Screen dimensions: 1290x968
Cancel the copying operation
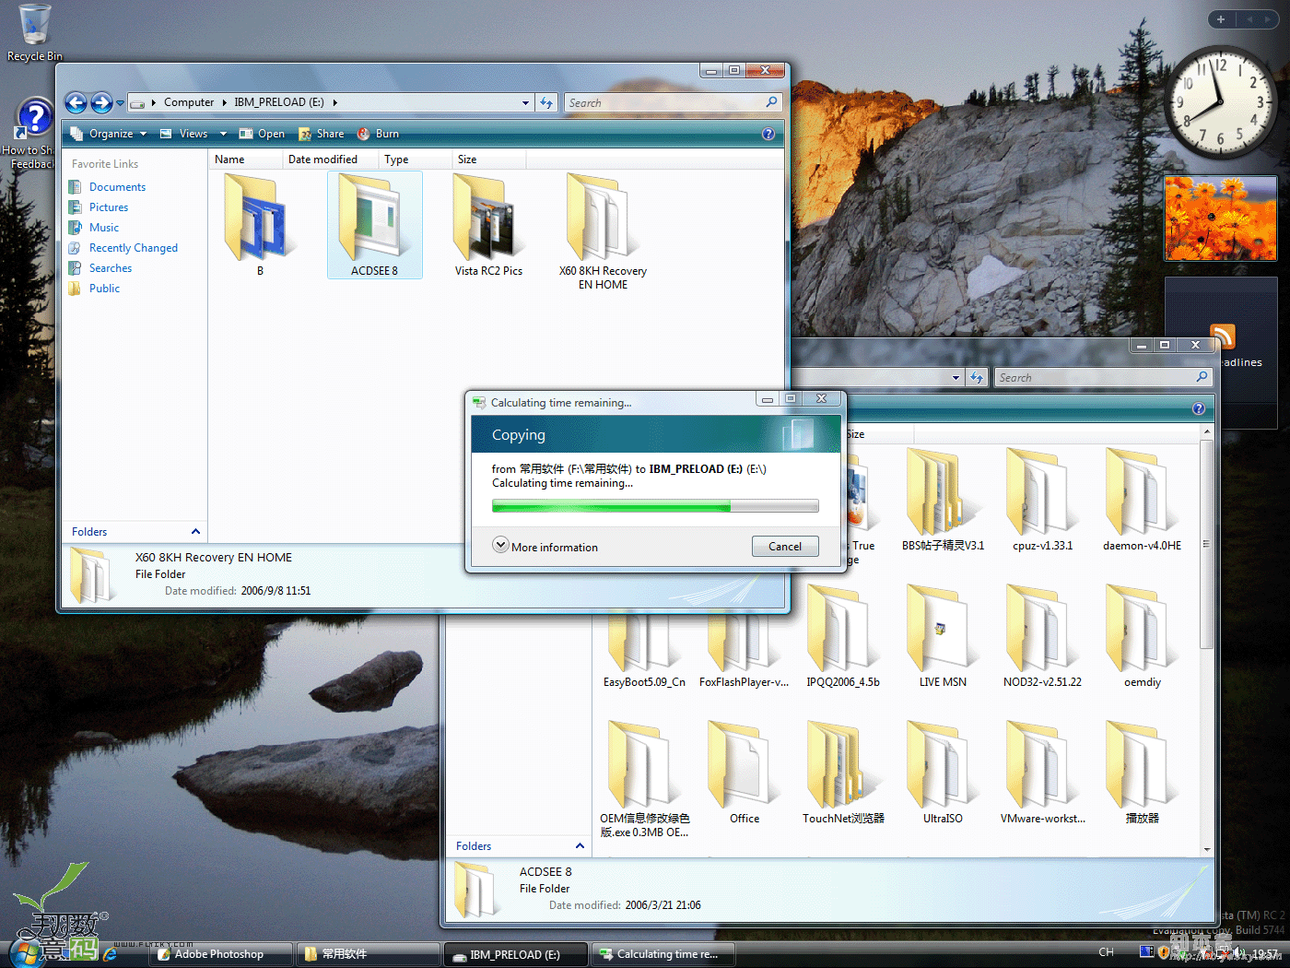tap(785, 546)
